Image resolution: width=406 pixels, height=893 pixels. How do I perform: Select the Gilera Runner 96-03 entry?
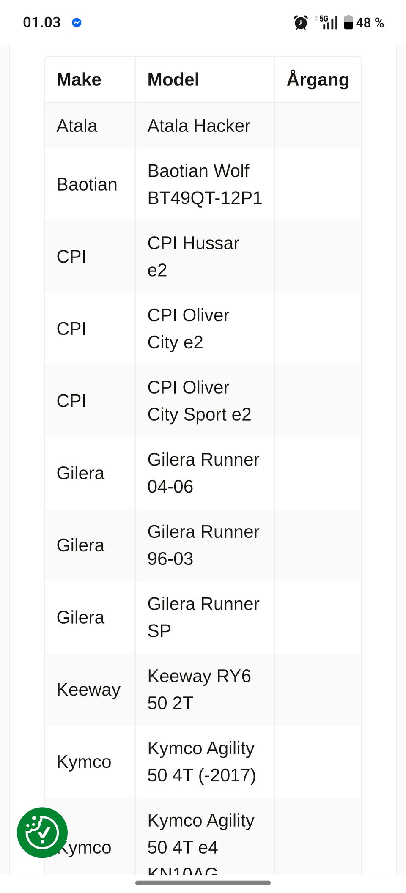coord(203,545)
